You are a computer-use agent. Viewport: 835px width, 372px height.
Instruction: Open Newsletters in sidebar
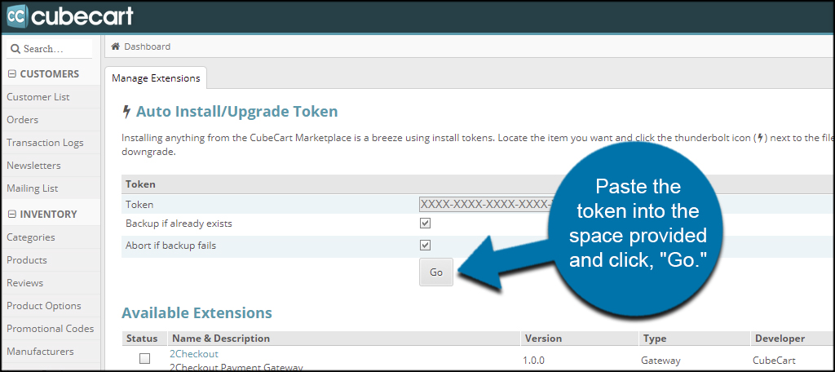click(x=33, y=166)
